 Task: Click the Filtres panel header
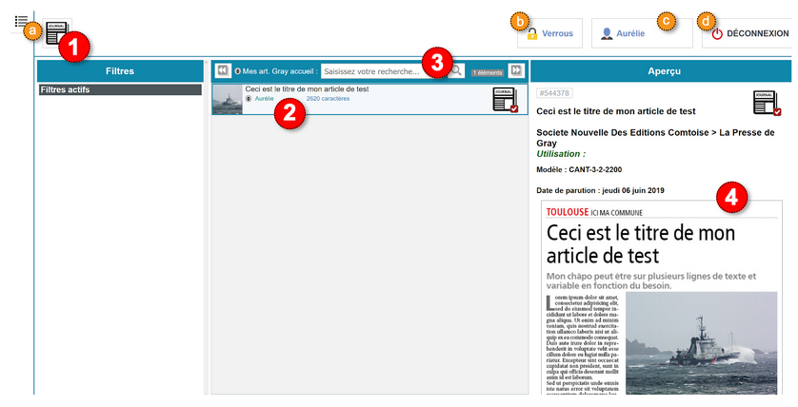(x=120, y=70)
